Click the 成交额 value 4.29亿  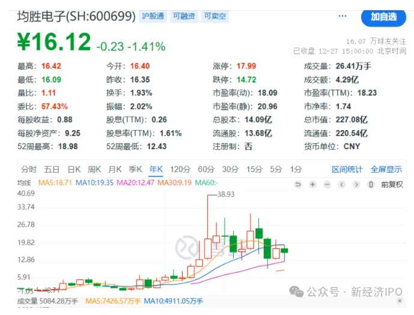click(347, 79)
